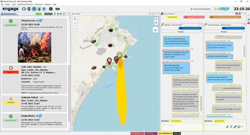
Task: Open the fire flame toolbar icon
Action: pyautogui.click(x=29, y=9)
